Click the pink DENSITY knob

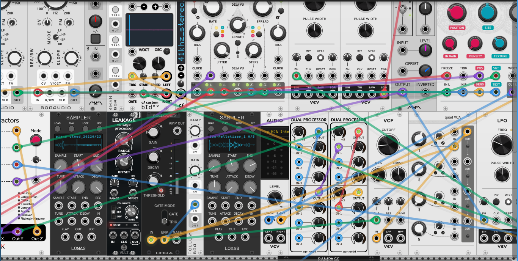[475, 43]
